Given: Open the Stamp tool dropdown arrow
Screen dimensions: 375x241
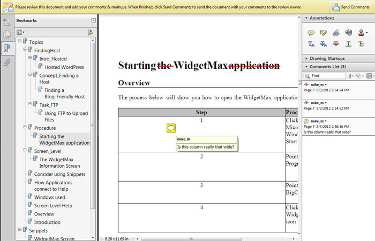Looking at the screenshot, I should pos(367,33).
